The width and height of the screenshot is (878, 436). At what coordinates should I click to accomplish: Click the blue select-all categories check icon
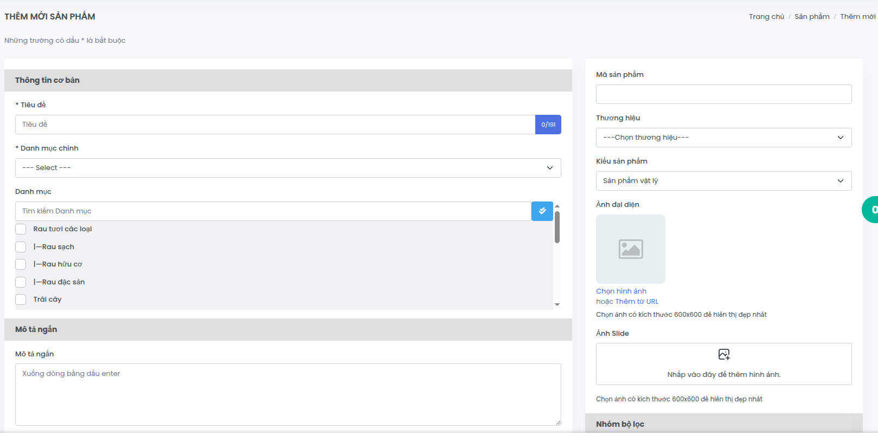(542, 211)
